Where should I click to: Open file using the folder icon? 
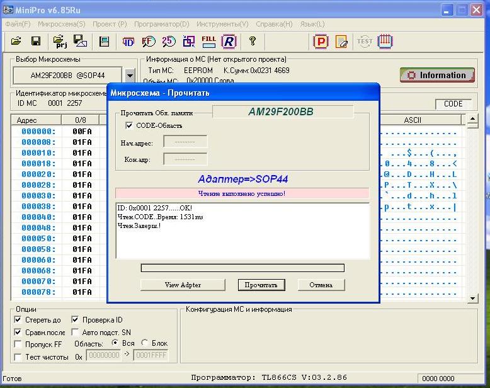(16, 41)
